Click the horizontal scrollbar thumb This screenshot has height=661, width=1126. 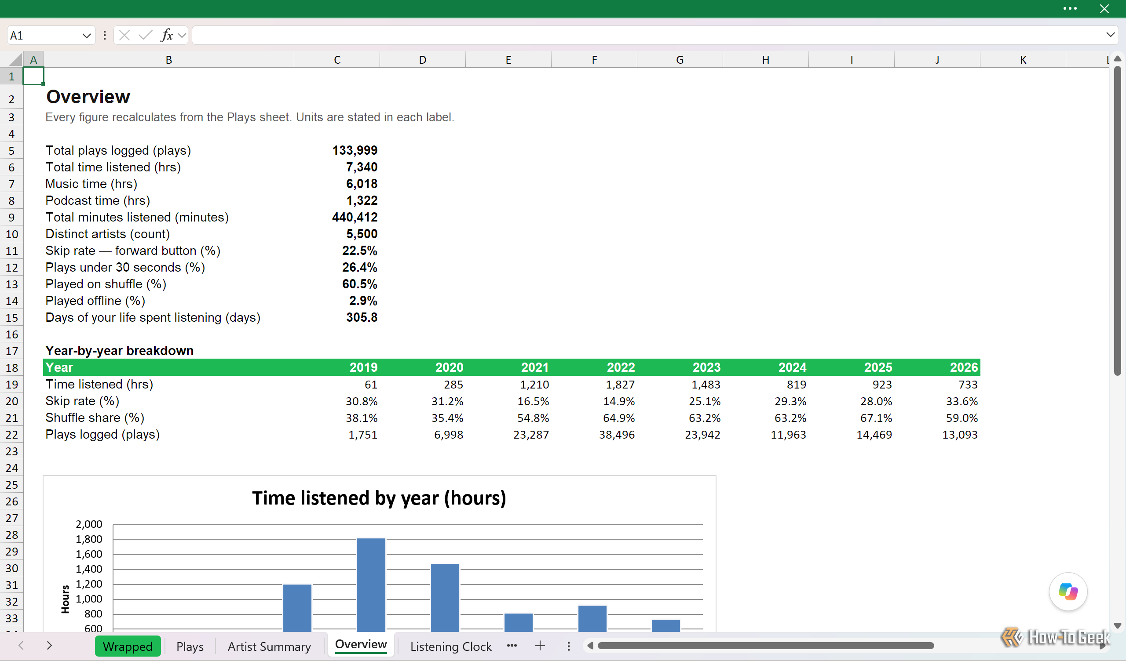click(x=765, y=646)
